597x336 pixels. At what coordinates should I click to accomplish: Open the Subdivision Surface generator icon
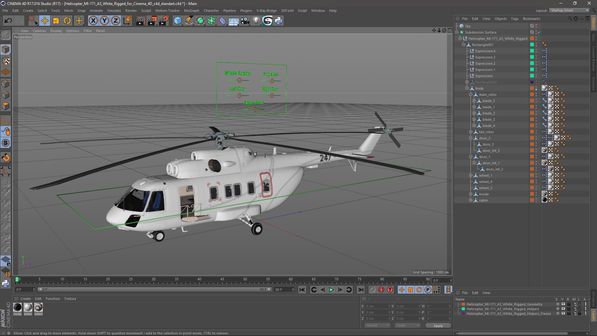coord(201,21)
